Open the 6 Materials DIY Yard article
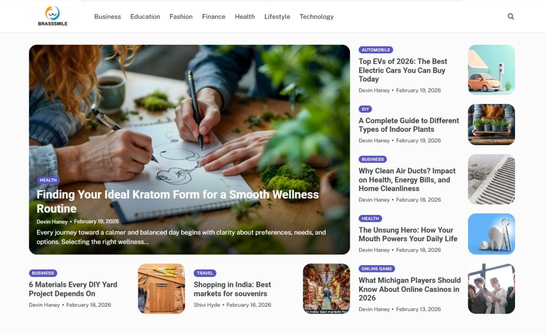 click(73, 289)
